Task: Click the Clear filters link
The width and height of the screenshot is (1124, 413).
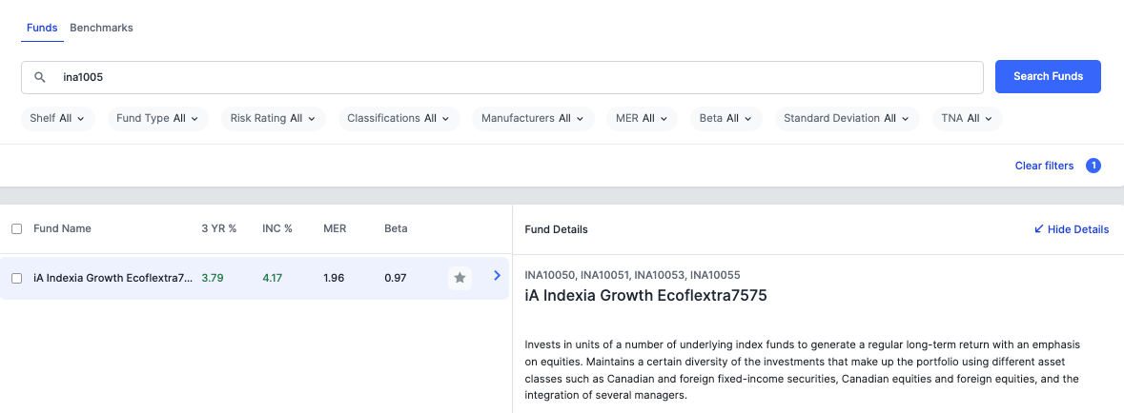Action: pyautogui.click(x=1044, y=167)
